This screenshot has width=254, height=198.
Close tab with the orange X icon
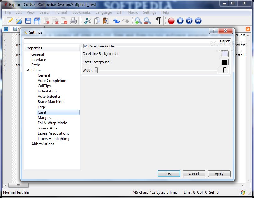[248, 29]
